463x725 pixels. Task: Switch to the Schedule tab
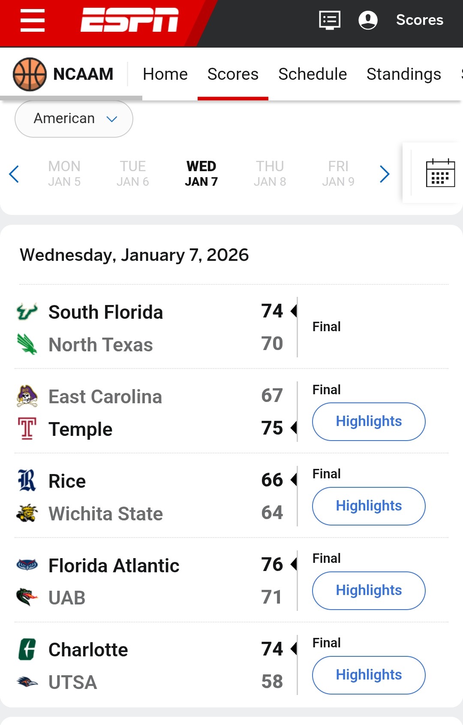pyautogui.click(x=313, y=74)
